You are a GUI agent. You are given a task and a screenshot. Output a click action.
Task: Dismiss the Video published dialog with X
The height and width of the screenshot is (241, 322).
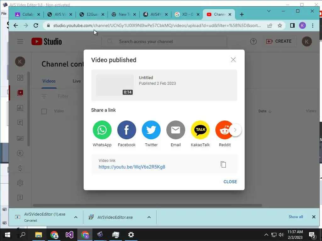(x=233, y=60)
